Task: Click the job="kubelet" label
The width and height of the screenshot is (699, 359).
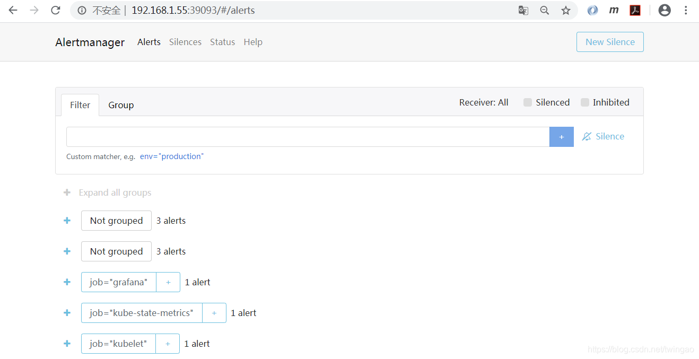Action: (118, 344)
